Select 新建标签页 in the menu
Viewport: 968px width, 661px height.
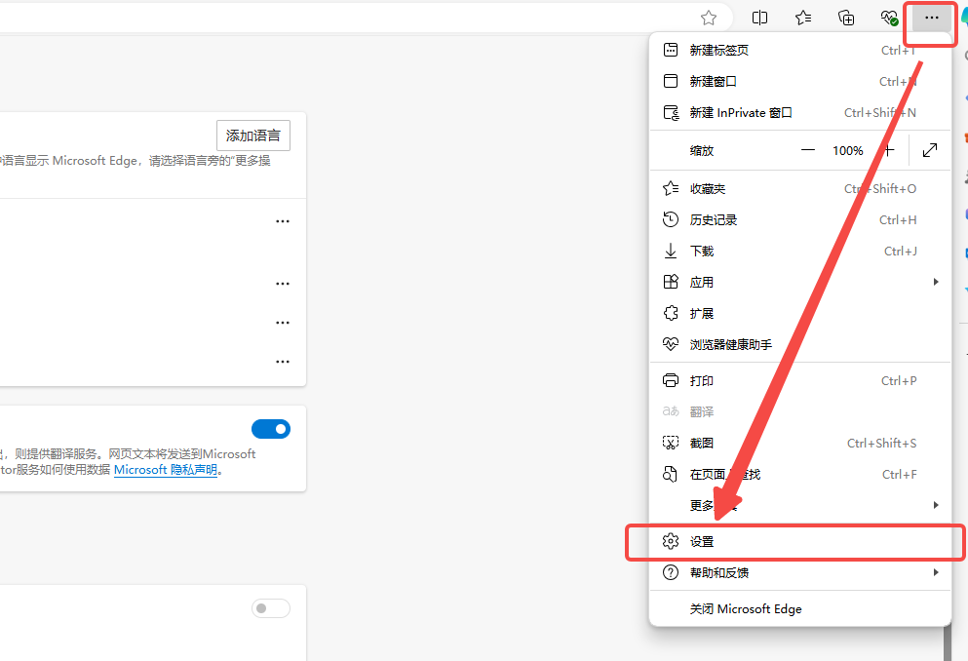click(800, 50)
